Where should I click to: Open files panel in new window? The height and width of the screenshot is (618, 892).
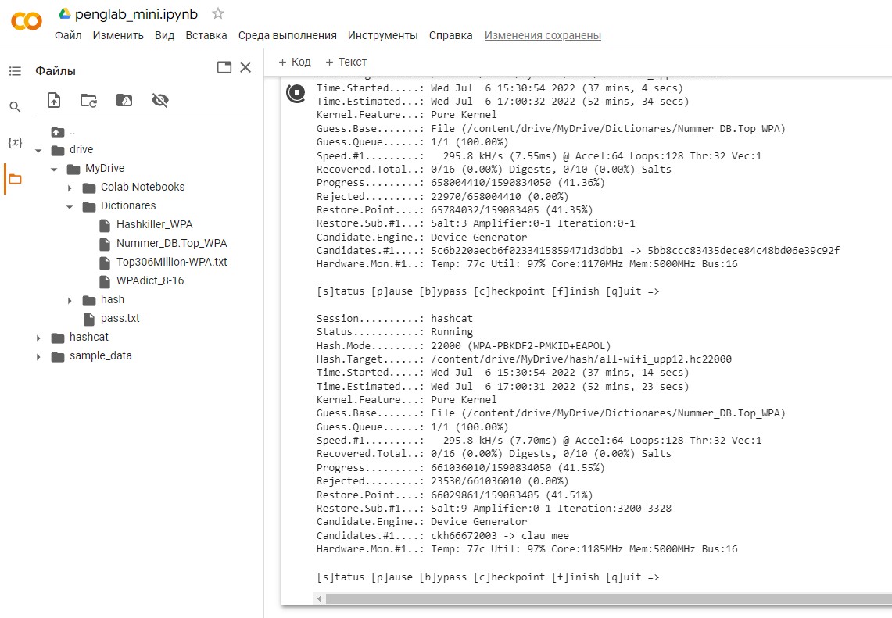coord(224,68)
